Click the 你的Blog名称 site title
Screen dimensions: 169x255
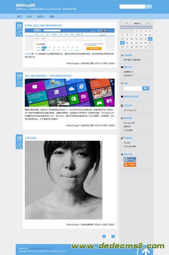tap(25, 5)
